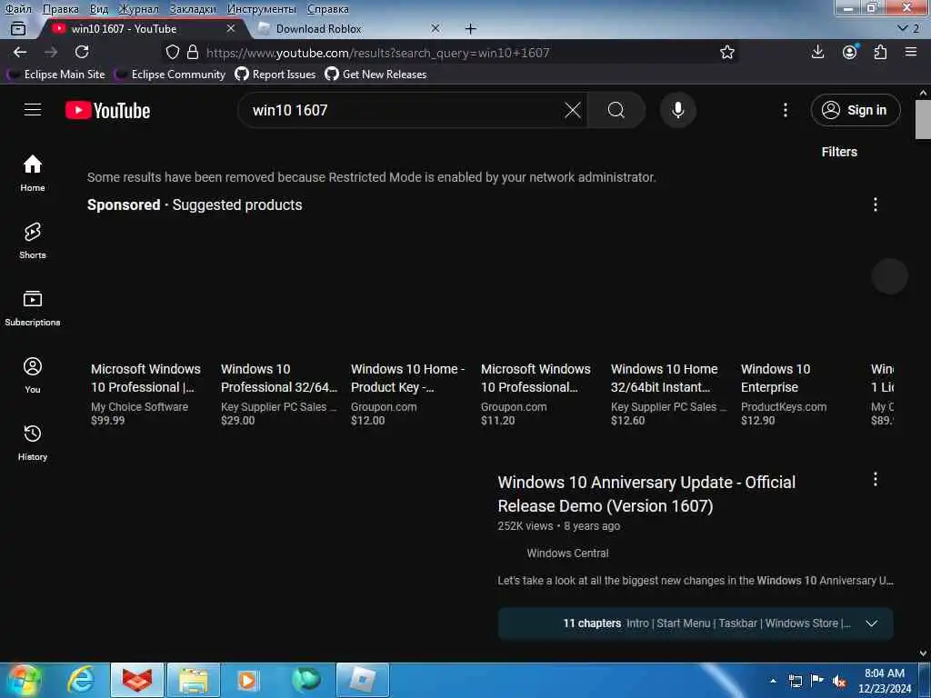Open the tracking protection shield icon
The width and height of the screenshot is (931, 698).
click(x=172, y=52)
